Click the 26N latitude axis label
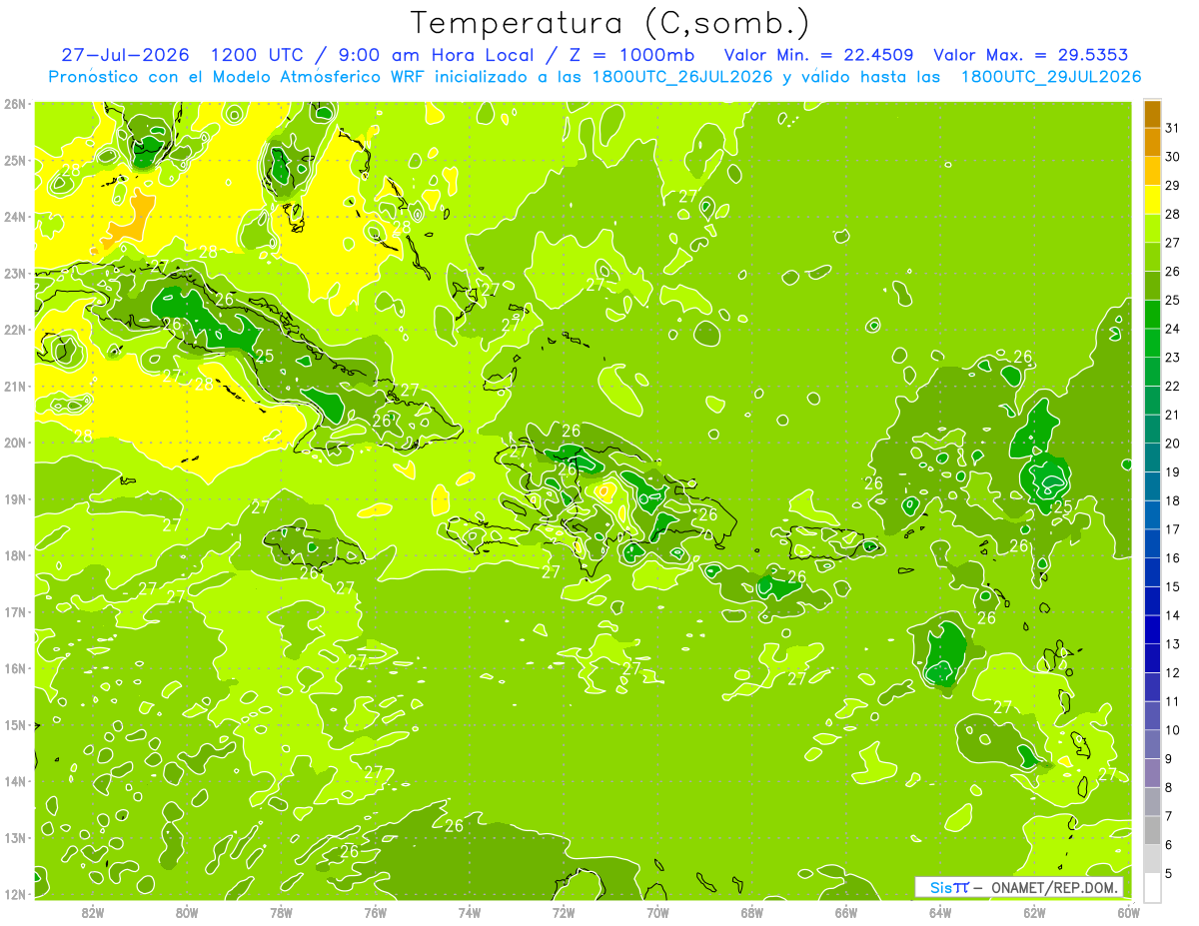 click(x=15, y=104)
